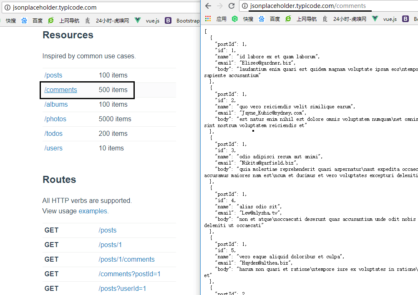Click the back arrow in right browser
The image size is (418, 295).
(208, 6)
